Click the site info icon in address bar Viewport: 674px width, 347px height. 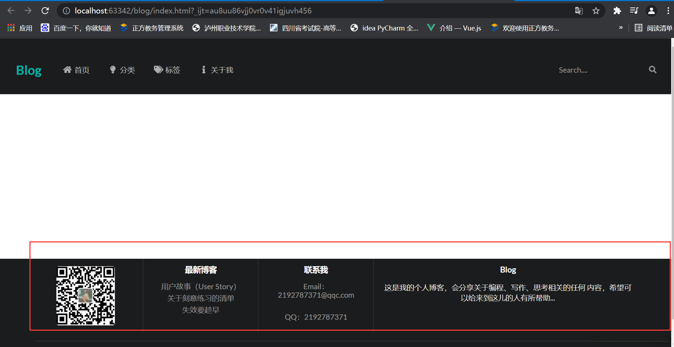pyautogui.click(x=66, y=11)
